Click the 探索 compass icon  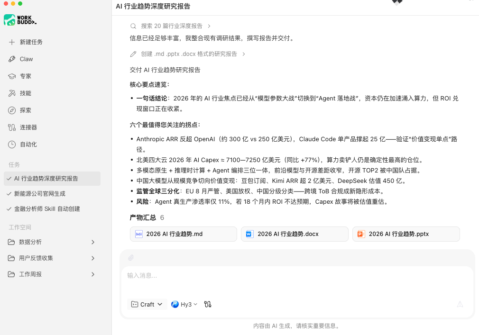coord(12,110)
